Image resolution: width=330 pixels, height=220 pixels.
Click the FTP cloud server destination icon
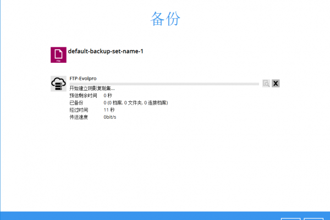pyautogui.click(x=58, y=84)
